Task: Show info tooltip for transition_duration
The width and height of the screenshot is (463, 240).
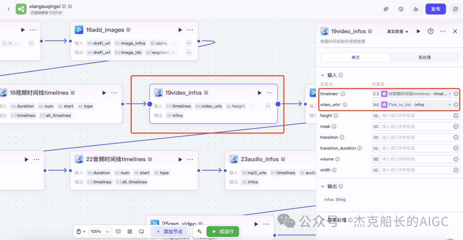Action: click(359, 148)
